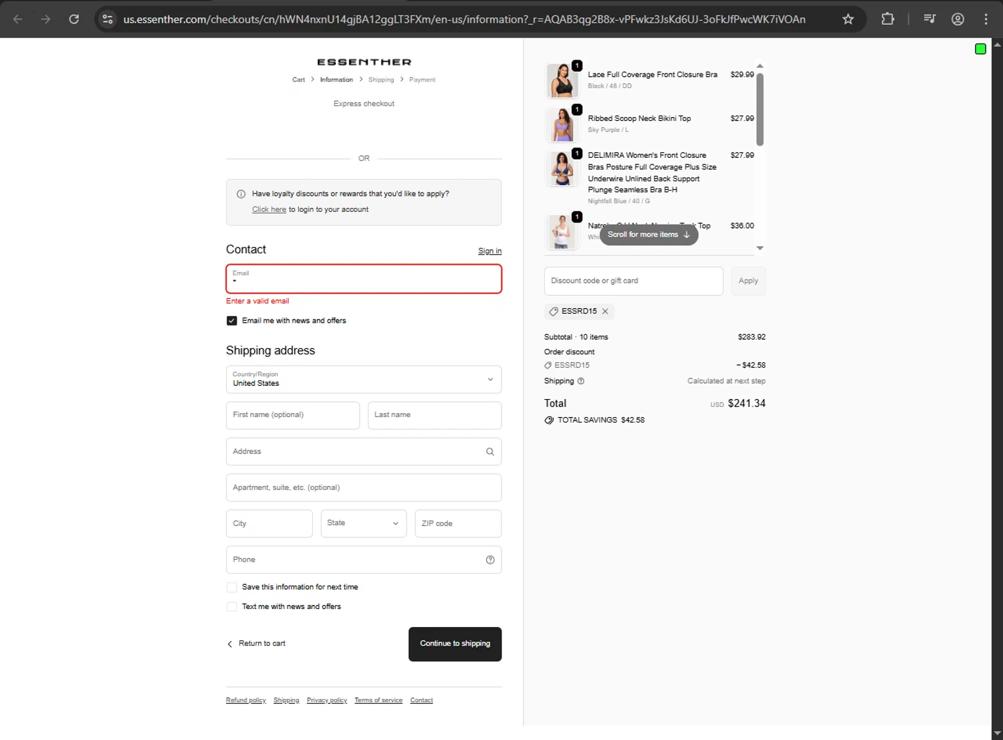Click the ZIP code field
1003x740 pixels.
click(x=458, y=524)
